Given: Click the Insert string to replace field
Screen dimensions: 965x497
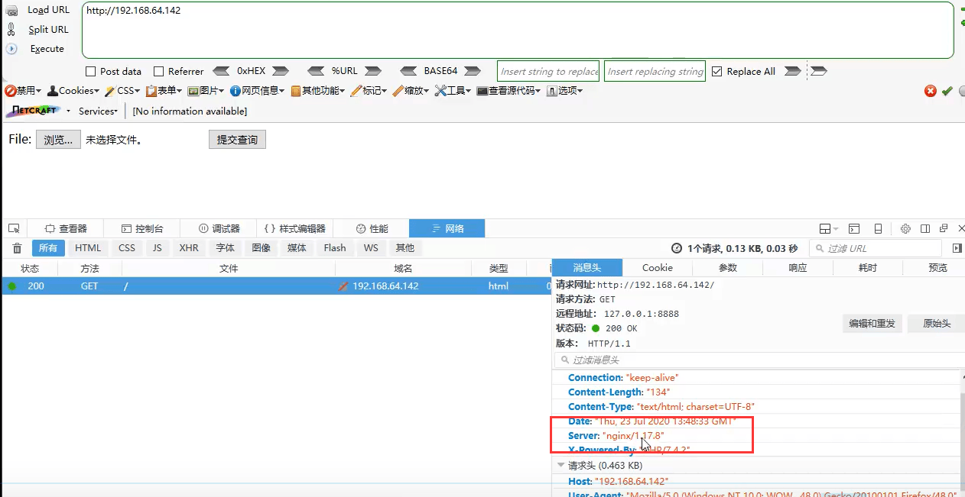Looking at the screenshot, I should click(549, 72).
